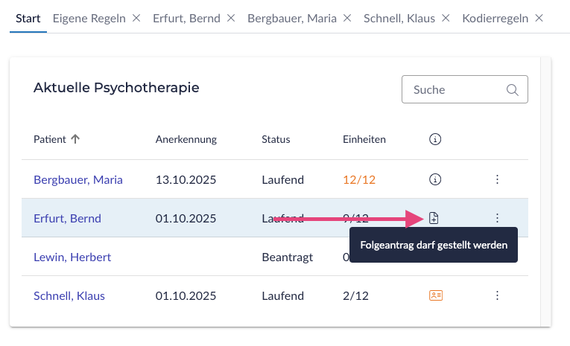Open the three-dot menu for Bergbauer, Maria
This screenshot has height=346, width=570.
[497, 179]
